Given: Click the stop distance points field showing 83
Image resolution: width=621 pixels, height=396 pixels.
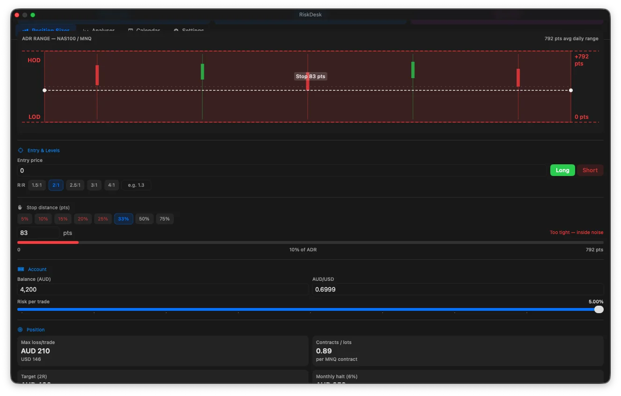Looking at the screenshot, I should click(x=38, y=233).
